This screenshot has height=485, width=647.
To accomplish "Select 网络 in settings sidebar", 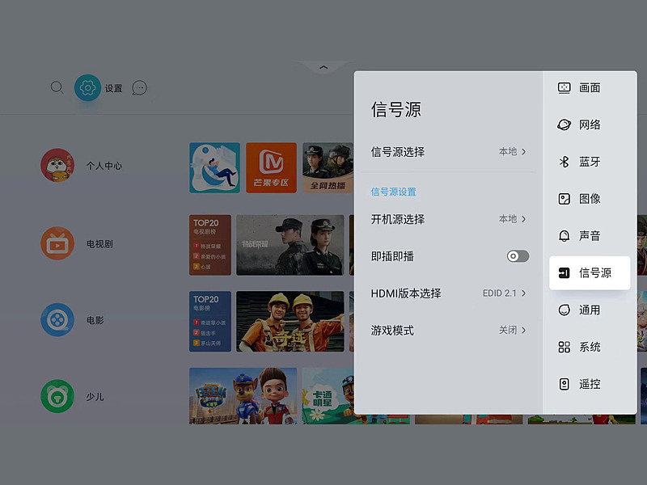I will 589,125.
